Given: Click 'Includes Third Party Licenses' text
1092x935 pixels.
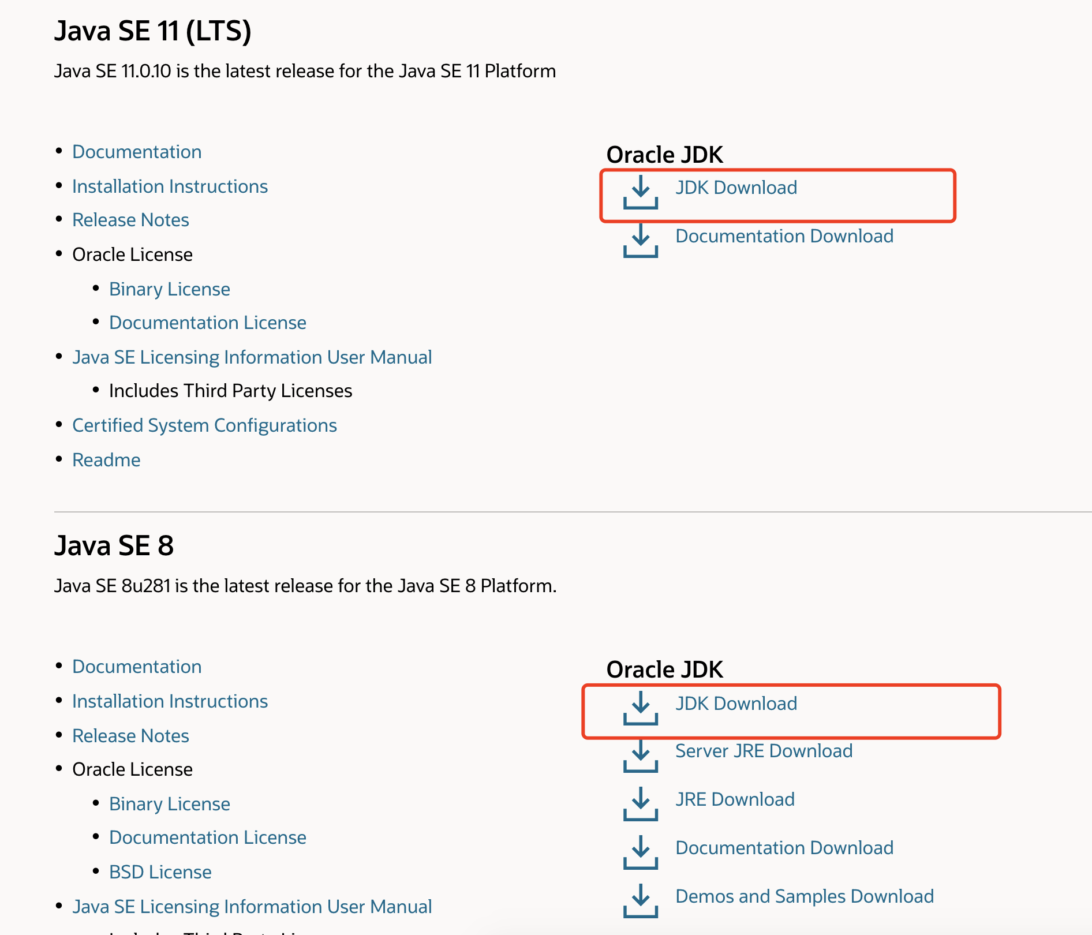Looking at the screenshot, I should point(230,391).
